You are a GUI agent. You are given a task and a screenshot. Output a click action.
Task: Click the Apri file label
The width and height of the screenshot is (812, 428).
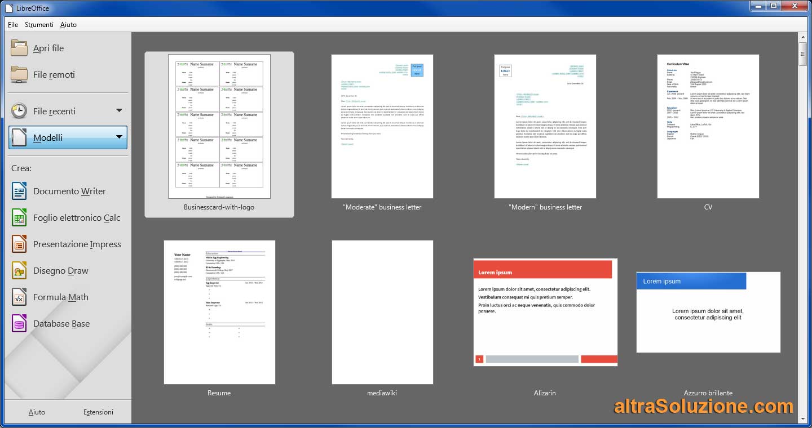[x=48, y=48]
